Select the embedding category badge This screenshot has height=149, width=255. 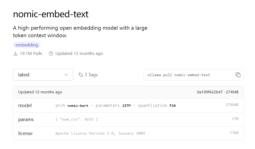(27, 45)
